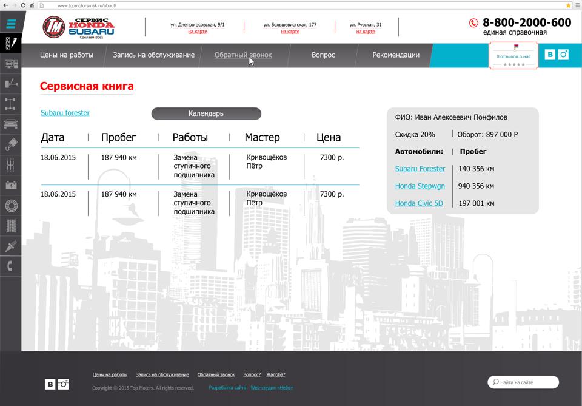Click the phone handset sidebar icon
582x406 pixels.
click(10, 266)
